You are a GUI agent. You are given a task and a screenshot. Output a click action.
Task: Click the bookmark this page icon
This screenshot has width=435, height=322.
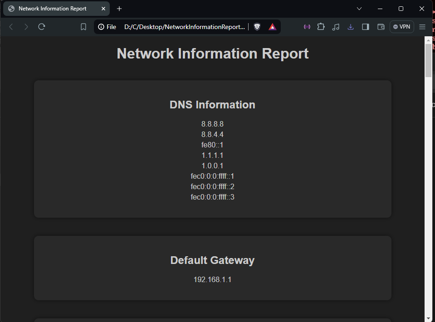click(83, 27)
